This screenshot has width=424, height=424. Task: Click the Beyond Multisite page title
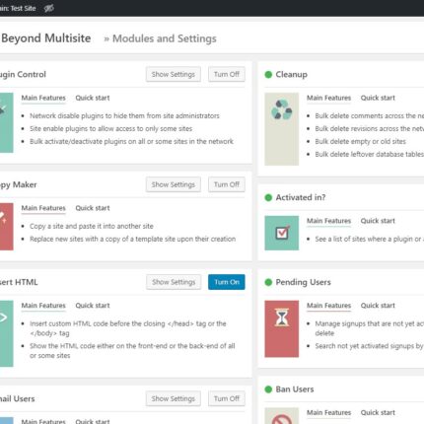pyautogui.click(x=46, y=38)
